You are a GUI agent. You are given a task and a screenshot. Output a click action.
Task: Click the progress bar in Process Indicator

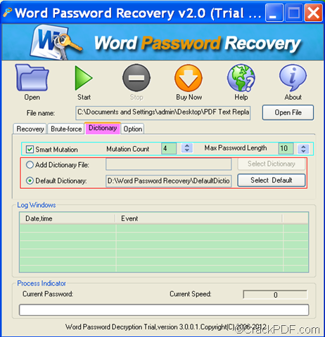tap(164, 310)
